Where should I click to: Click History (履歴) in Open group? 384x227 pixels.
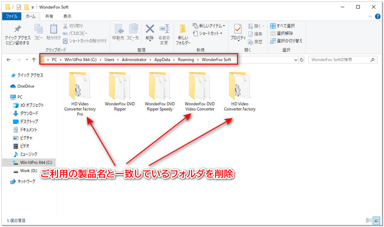click(255, 42)
